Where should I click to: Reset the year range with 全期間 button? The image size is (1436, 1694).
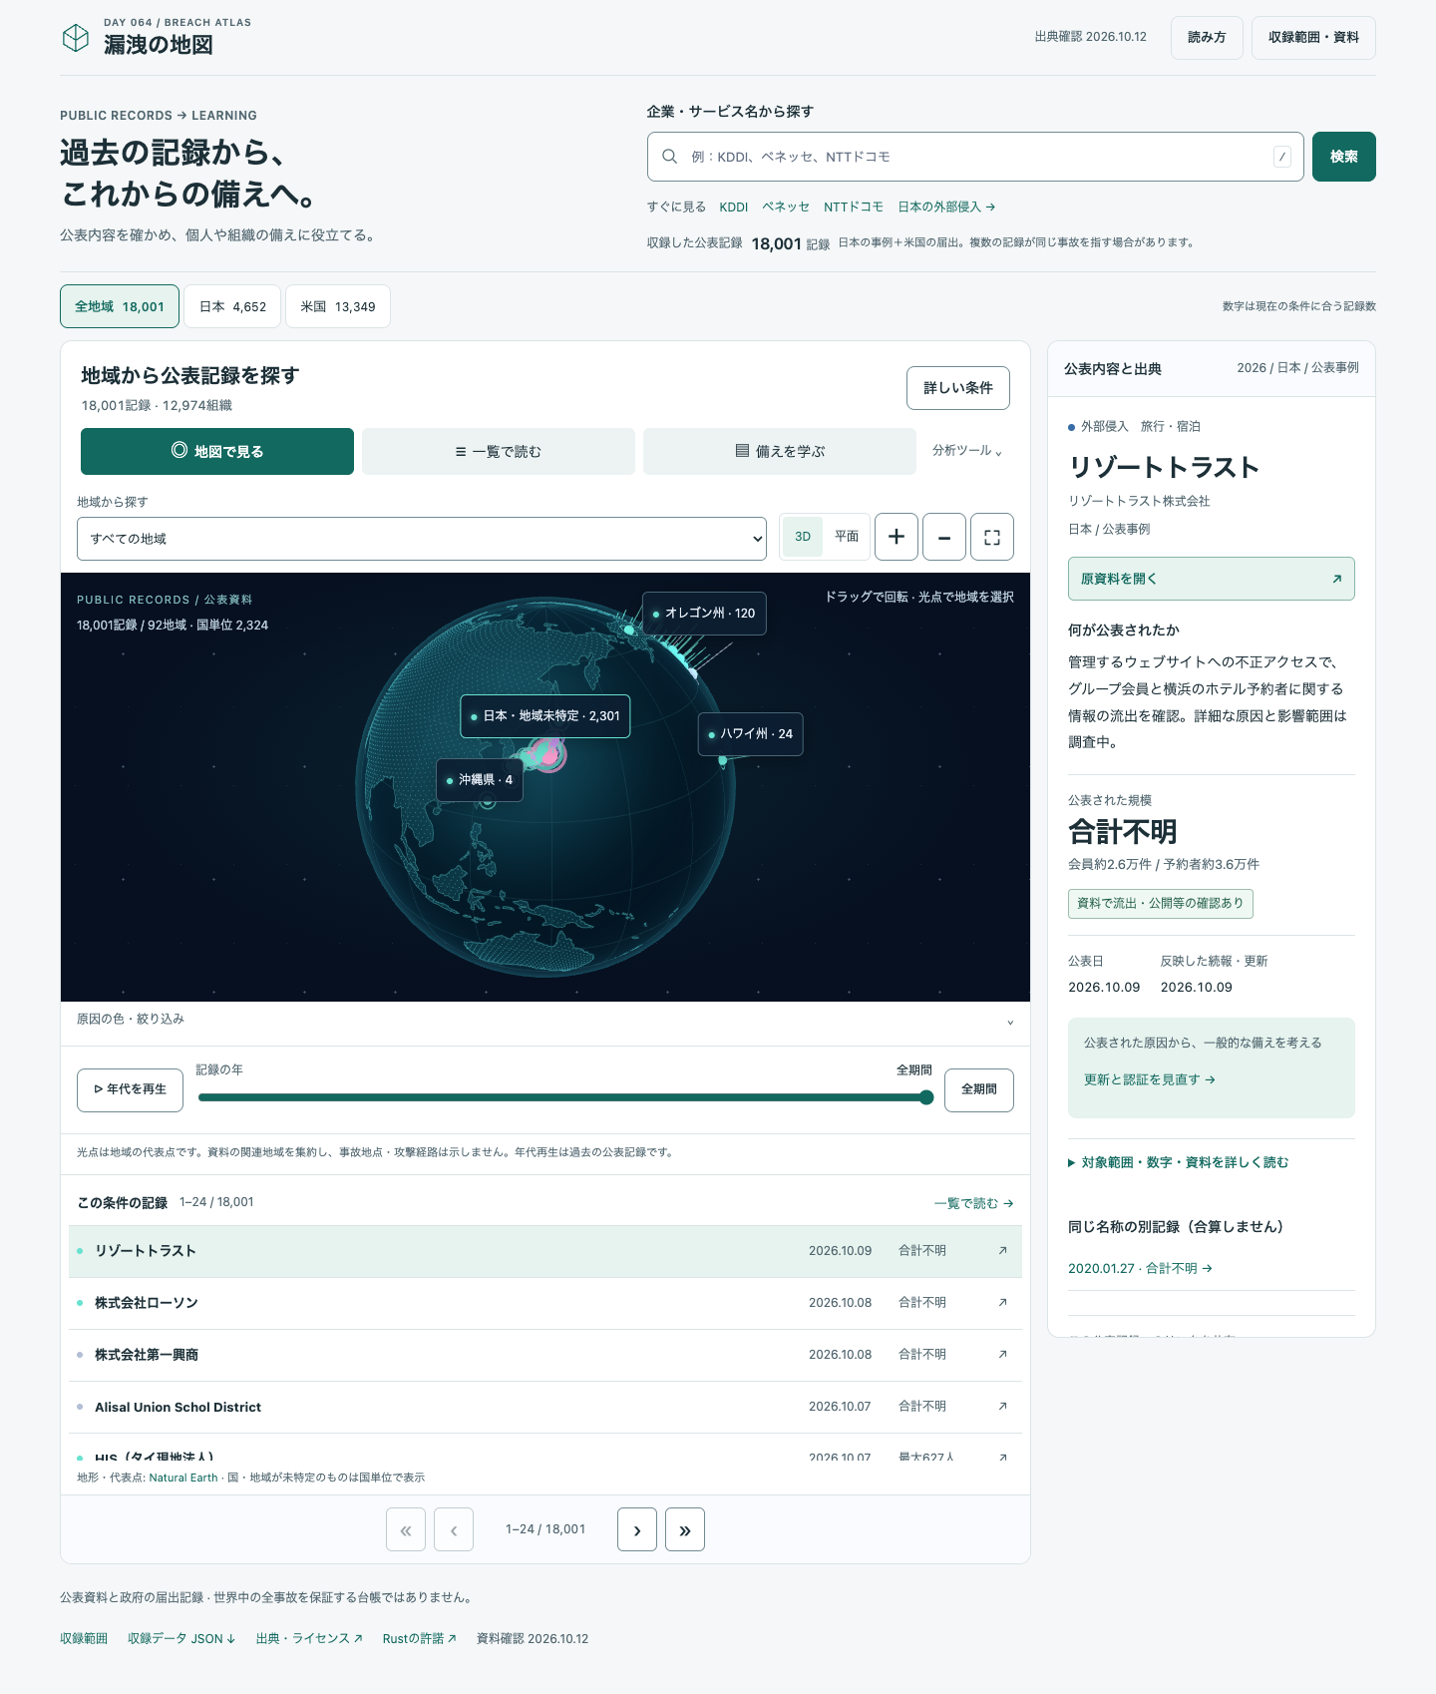coord(979,1089)
